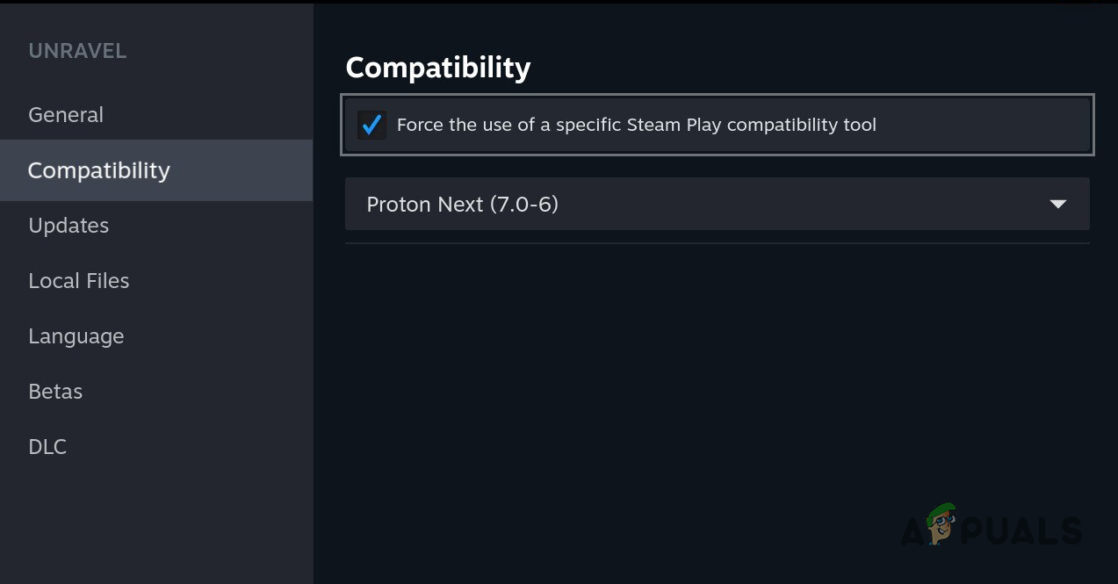Click the downward triangle on the Proton selector
1118x584 pixels.
click(1057, 204)
